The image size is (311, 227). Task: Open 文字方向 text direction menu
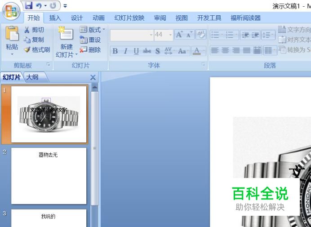pyautogui.click(x=294, y=30)
